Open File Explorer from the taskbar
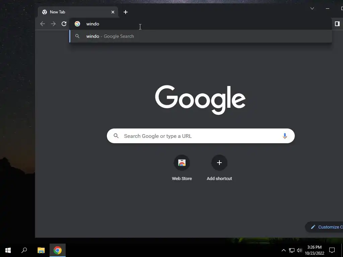Viewport: 343px width, 257px height. tap(41, 250)
